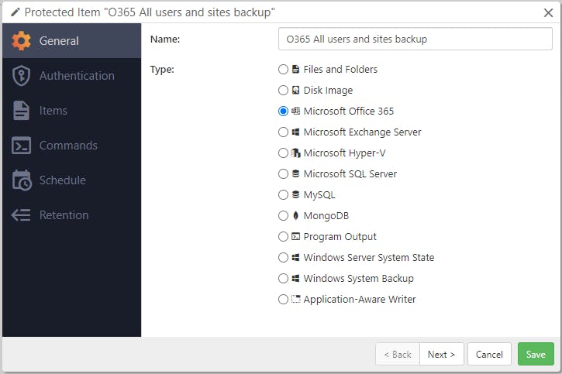Click the Authentication shield key icon
This screenshot has height=374, width=562.
coord(21,76)
